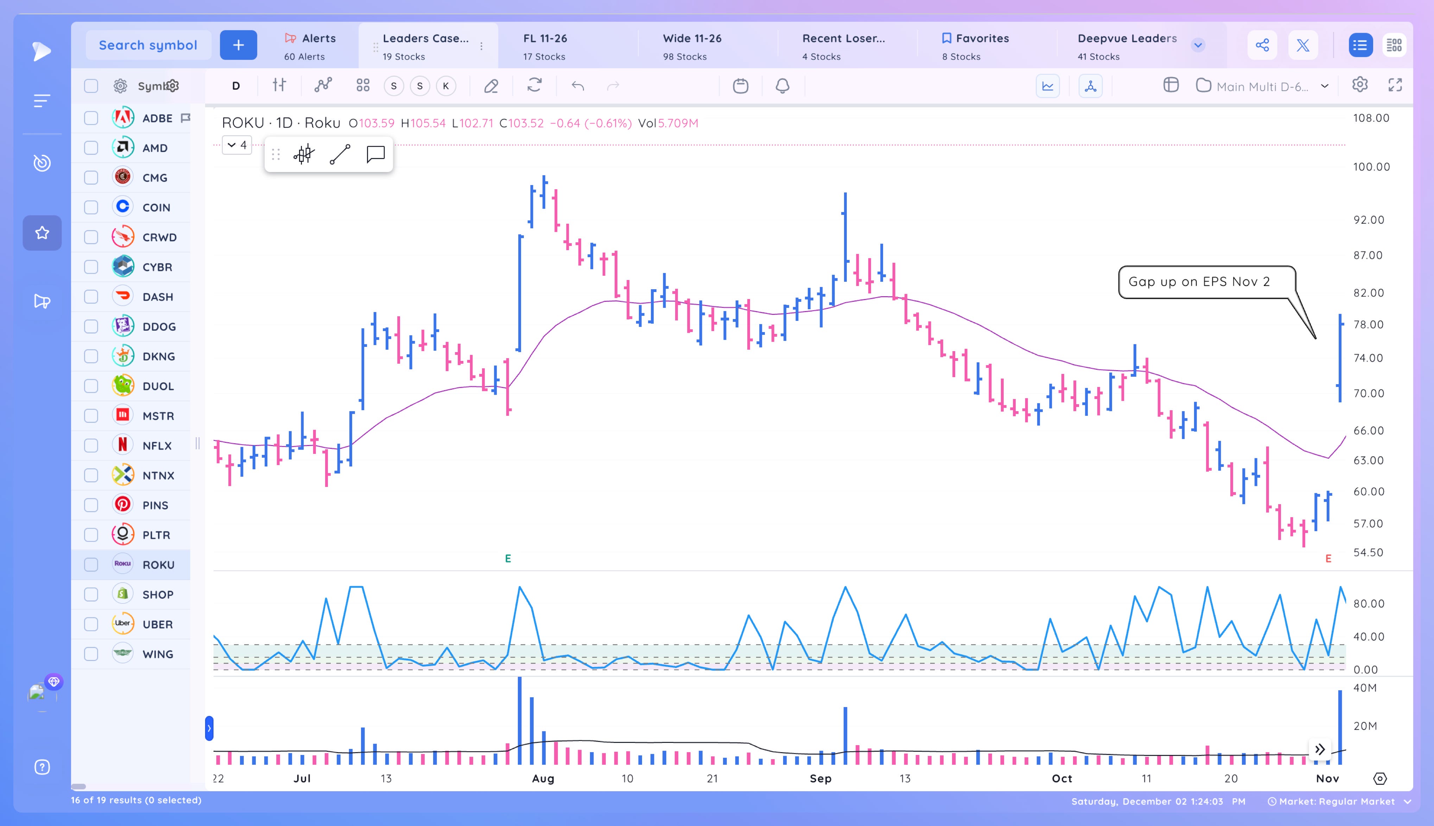The image size is (1434, 826).
Task: Open the Favorites tab
Action: coord(976,46)
